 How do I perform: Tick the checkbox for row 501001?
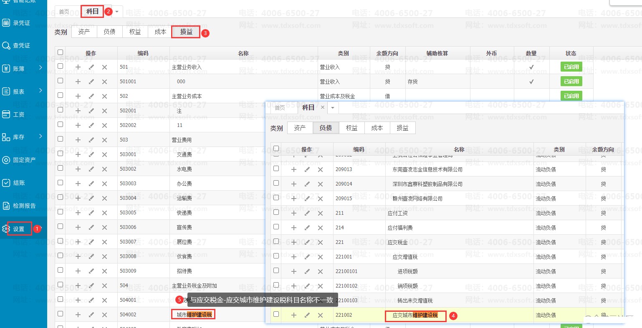click(61, 81)
